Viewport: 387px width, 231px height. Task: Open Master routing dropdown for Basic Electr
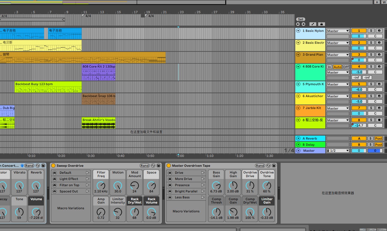[x=338, y=43]
